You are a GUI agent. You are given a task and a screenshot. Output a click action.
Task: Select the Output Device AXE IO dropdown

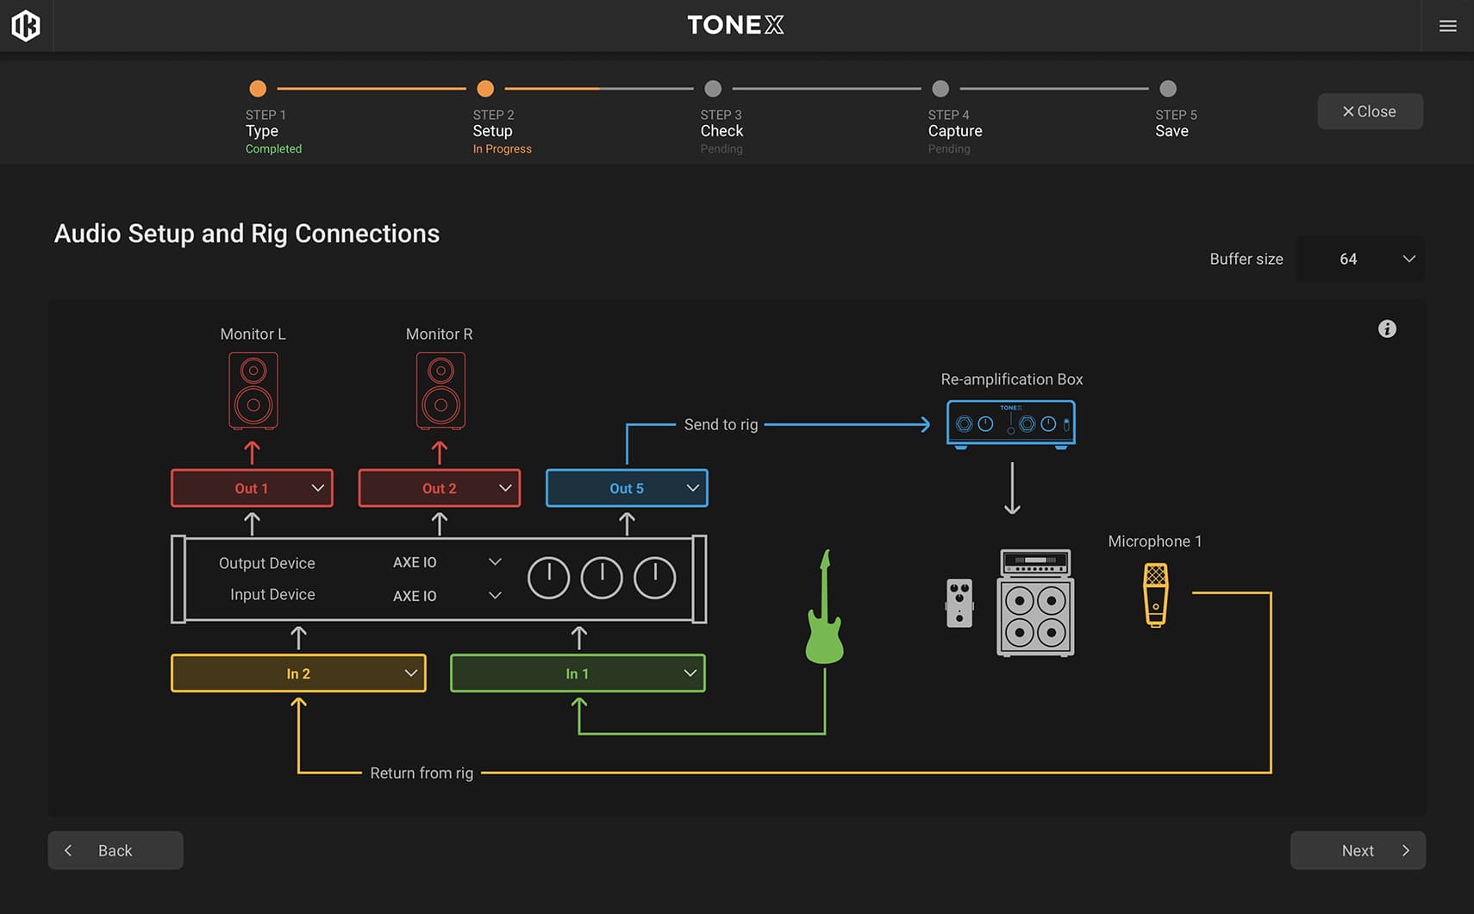tap(446, 562)
